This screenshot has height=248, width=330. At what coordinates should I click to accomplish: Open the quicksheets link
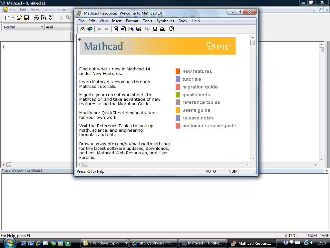coord(196,95)
